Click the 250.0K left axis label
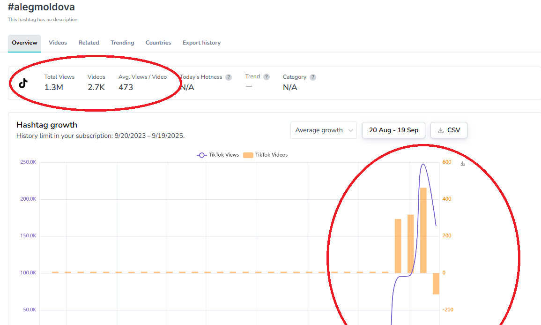 pos(28,162)
